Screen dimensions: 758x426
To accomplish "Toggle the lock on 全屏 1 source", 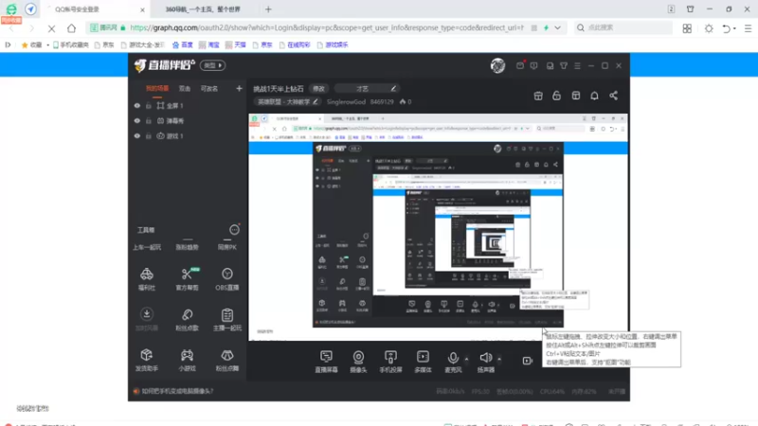I will pyautogui.click(x=149, y=105).
